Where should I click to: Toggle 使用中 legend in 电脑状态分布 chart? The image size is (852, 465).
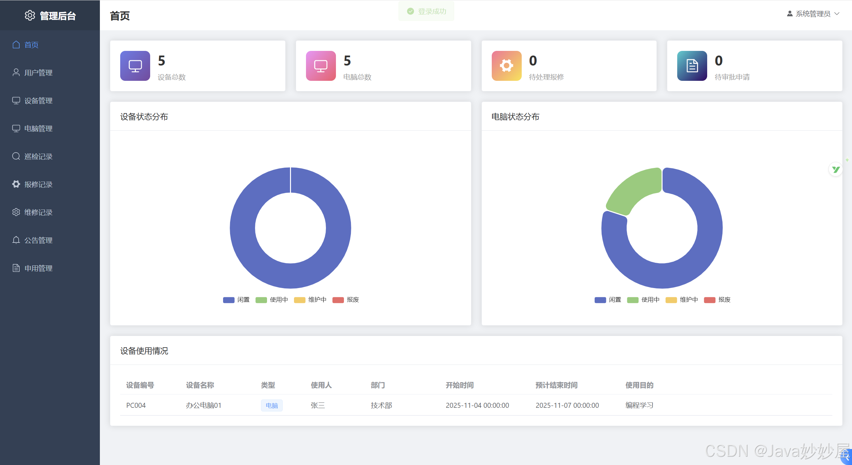pyautogui.click(x=643, y=300)
